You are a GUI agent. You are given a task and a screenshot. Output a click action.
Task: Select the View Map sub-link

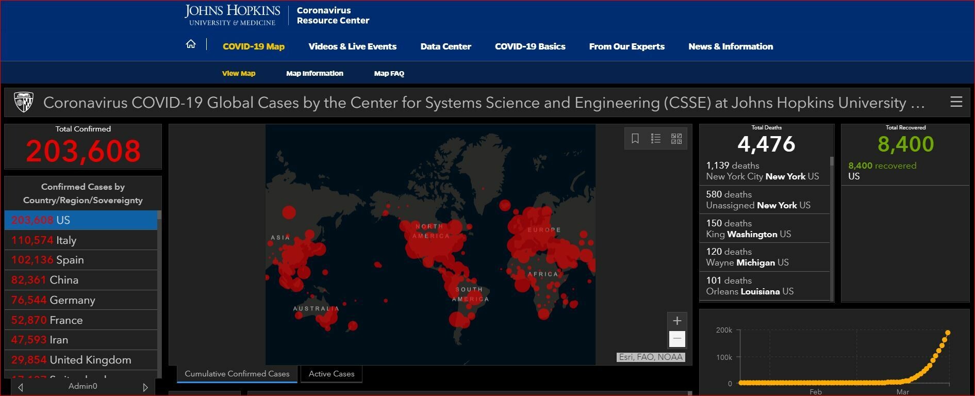coord(239,73)
